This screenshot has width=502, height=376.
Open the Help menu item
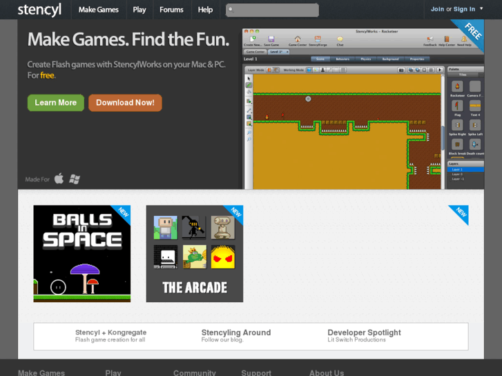(x=205, y=10)
